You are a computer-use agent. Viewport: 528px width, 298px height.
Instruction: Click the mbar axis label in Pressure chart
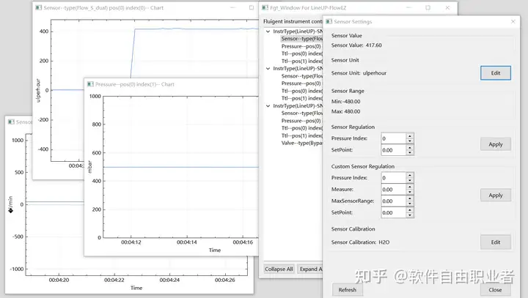click(x=89, y=167)
